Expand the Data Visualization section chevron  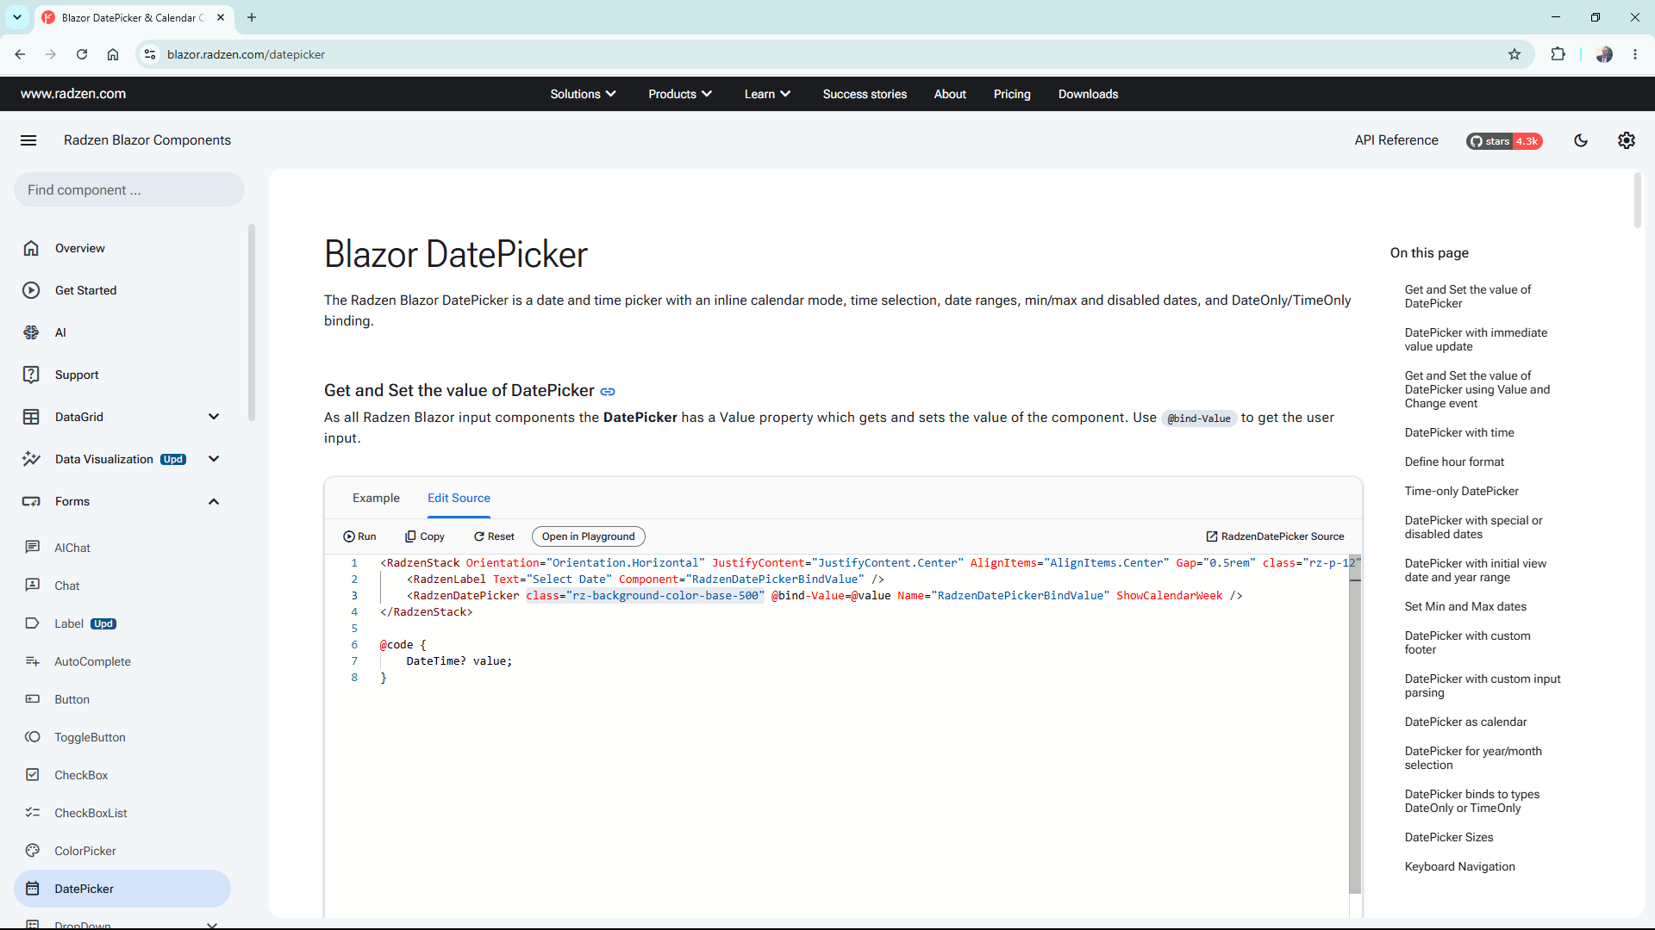tap(214, 459)
